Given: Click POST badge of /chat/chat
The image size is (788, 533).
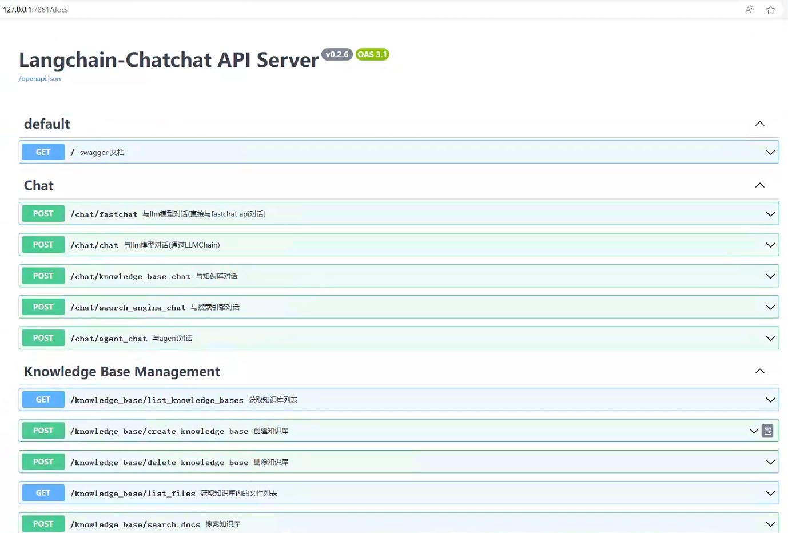Looking at the screenshot, I should coord(43,245).
